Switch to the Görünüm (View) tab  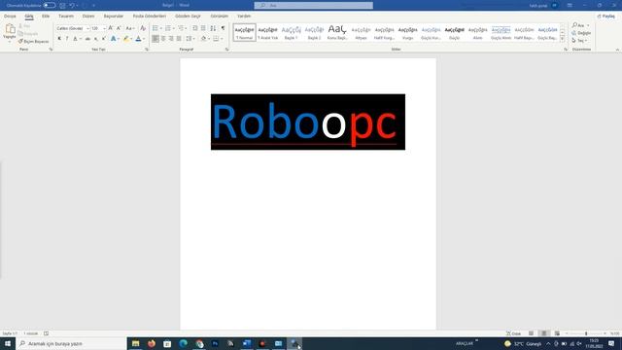pos(220,17)
